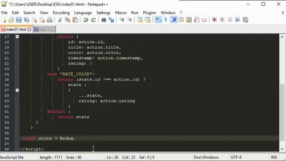286x161 pixels.
Task: Click the Synchronize horizontal scrolling icon
Action: (147, 20)
